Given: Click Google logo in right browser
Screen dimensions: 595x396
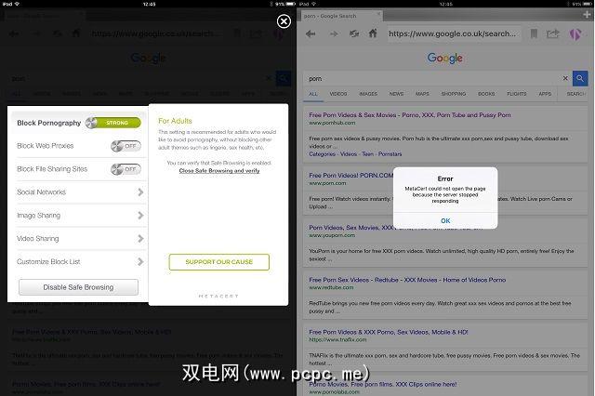Looking at the screenshot, I should pos(444,58).
